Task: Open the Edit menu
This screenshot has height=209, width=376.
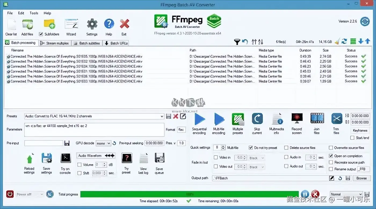Action: point(21,13)
